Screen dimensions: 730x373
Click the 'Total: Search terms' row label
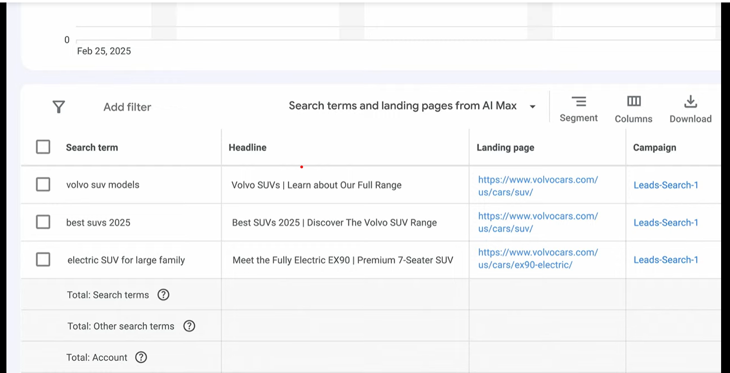108,295
